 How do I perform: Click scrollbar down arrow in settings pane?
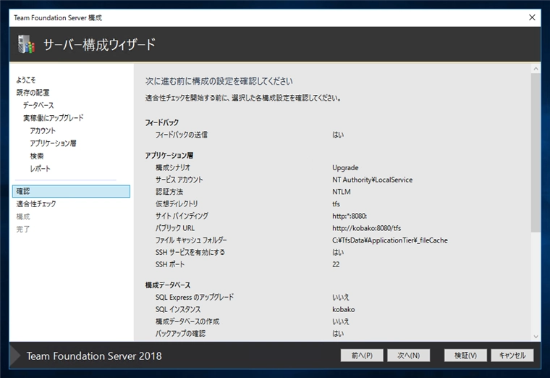[x=536, y=337]
